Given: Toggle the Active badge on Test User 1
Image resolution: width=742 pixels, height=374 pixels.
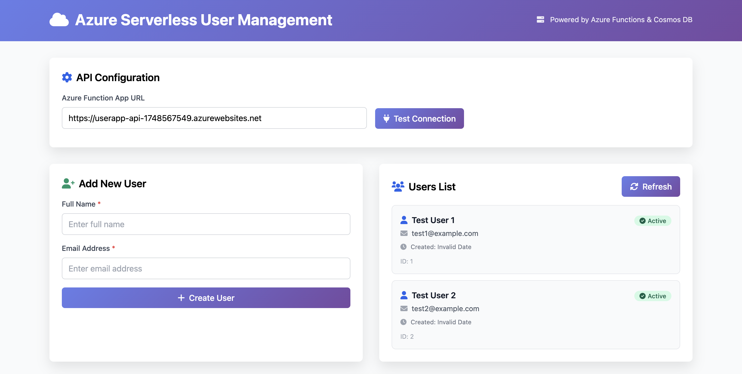Looking at the screenshot, I should click(653, 220).
